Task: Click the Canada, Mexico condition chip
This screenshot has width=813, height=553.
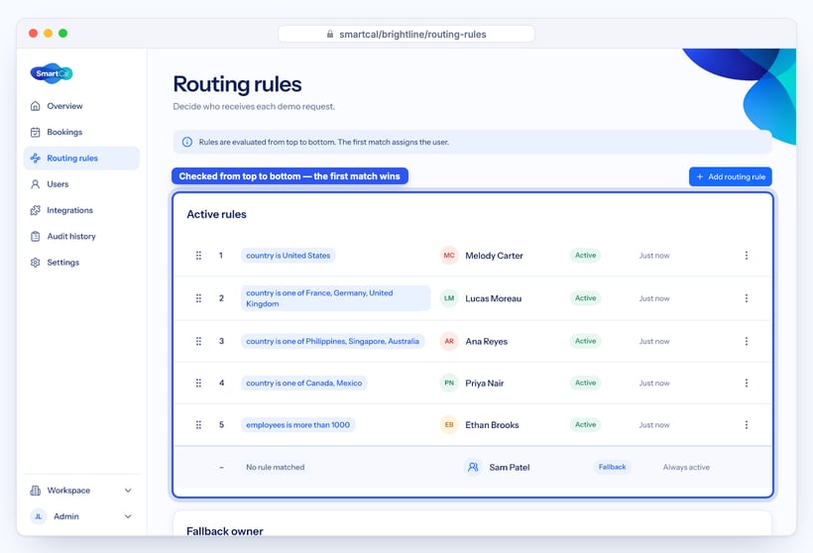Action: coord(303,383)
